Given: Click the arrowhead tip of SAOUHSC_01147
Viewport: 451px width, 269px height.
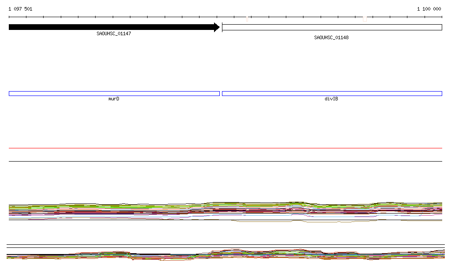Looking at the screenshot, I should pyautogui.click(x=218, y=27).
